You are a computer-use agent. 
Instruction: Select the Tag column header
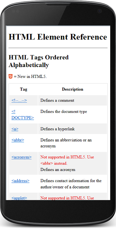pyautogui.click(x=24, y=89)
